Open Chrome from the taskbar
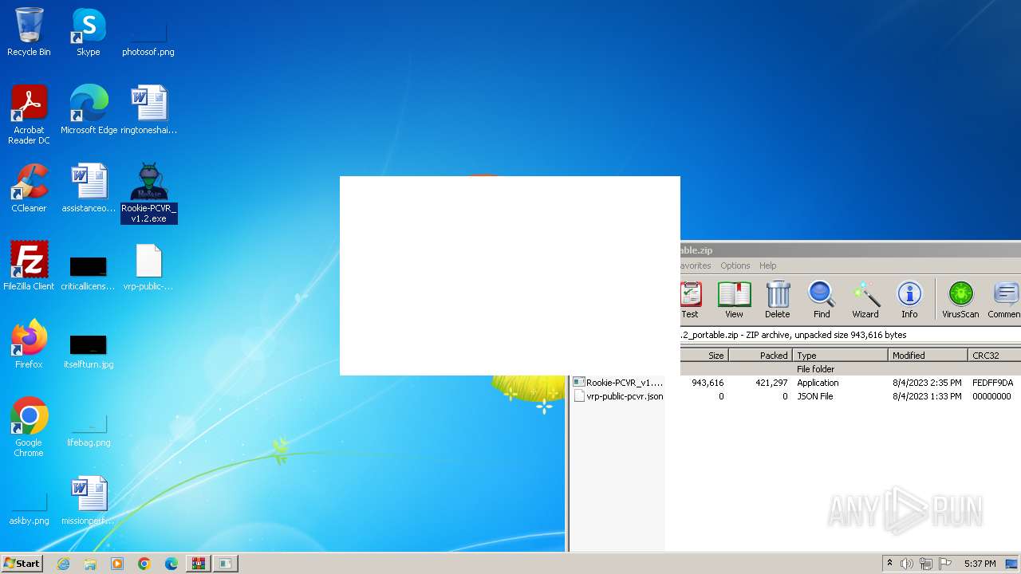Image resolution: width=1021 pixels, height=574 pixels. (144, 564)
